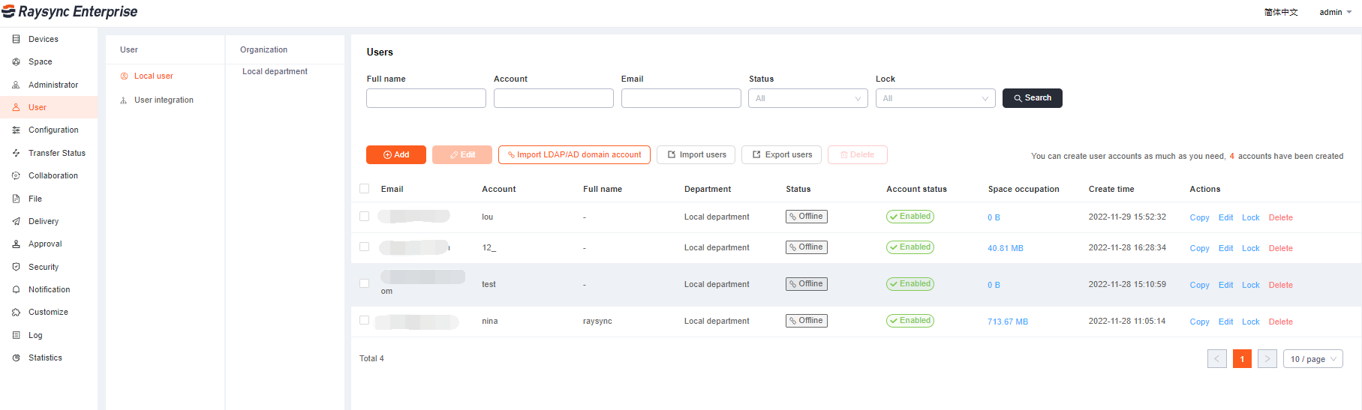Open Devices in the sidebar

pos(49,39)
